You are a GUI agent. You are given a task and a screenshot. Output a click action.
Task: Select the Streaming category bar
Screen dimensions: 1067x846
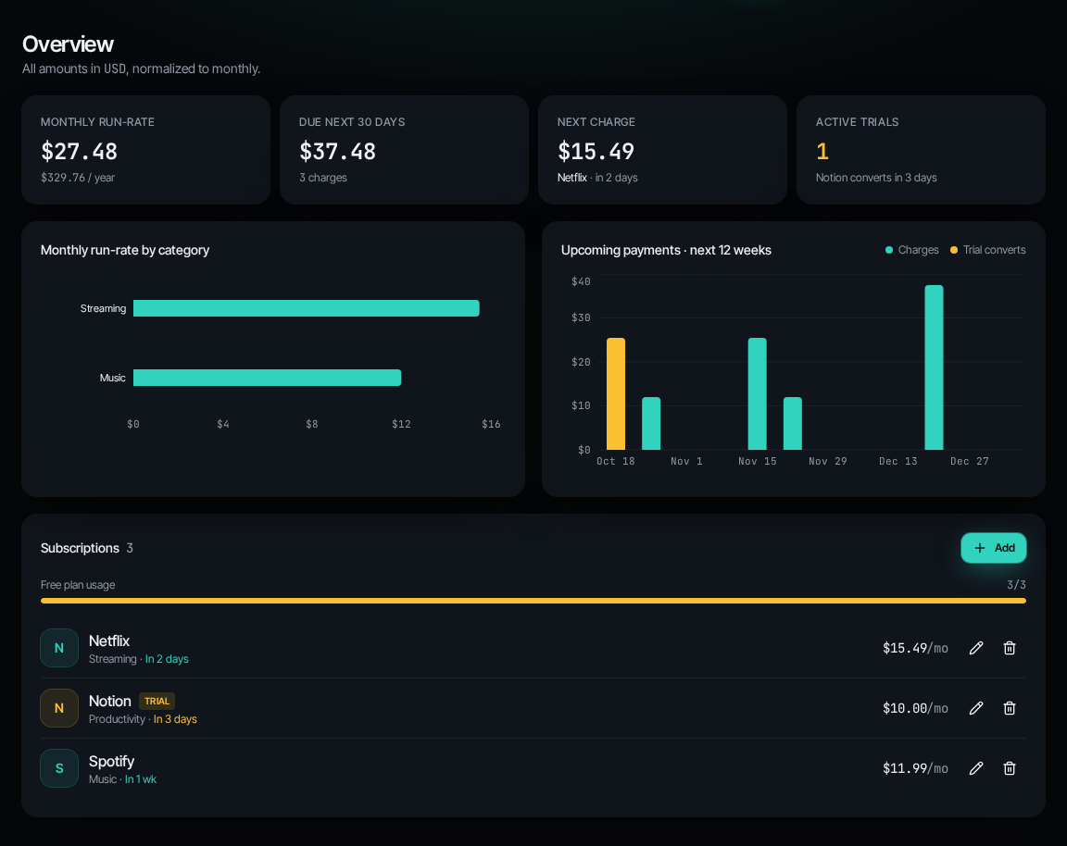[307, 308]
